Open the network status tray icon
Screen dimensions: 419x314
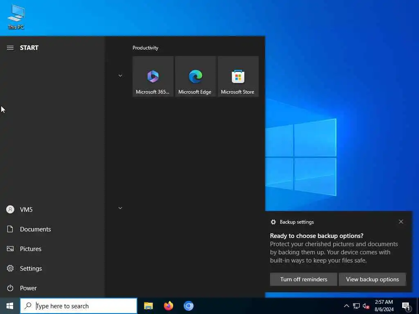coord(356,306)
